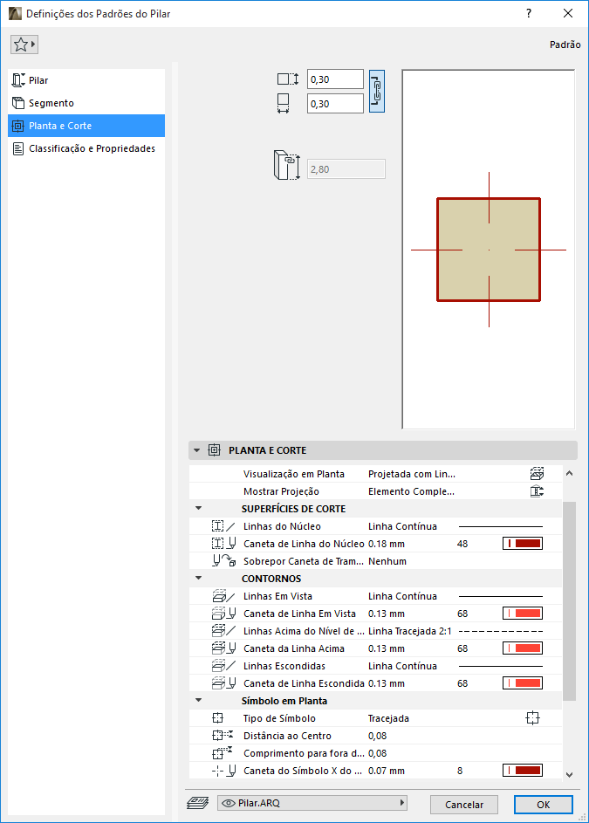Select the Pilar page in sidebar
The image size is (589, 823).
pyautogui.click(x=86, y=80)
